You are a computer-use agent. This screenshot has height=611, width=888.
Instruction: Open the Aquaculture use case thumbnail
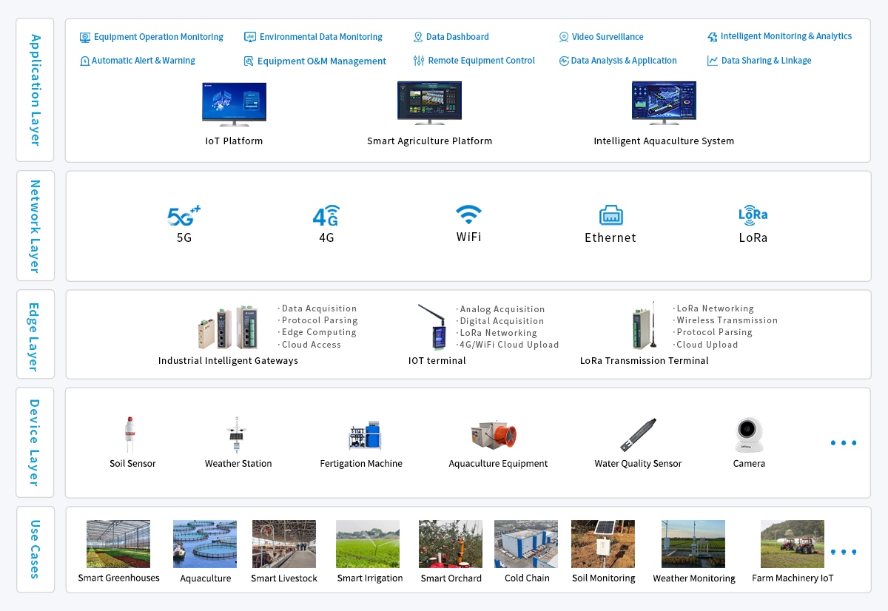tap(205, 544)
